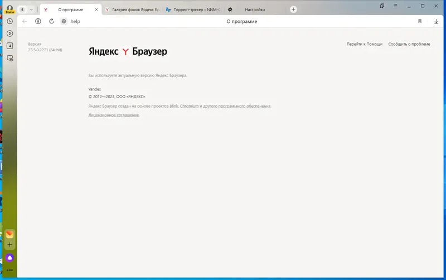Viewport: 446px width, 280px height.
Task: Open Перейти к Помощи link
Action: 365,44
